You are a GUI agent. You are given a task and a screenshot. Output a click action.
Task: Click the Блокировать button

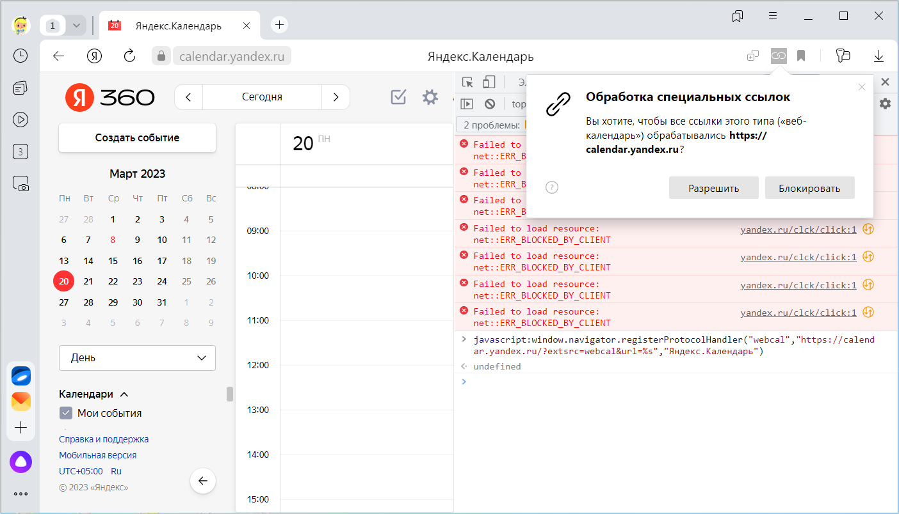click(810, 188)
